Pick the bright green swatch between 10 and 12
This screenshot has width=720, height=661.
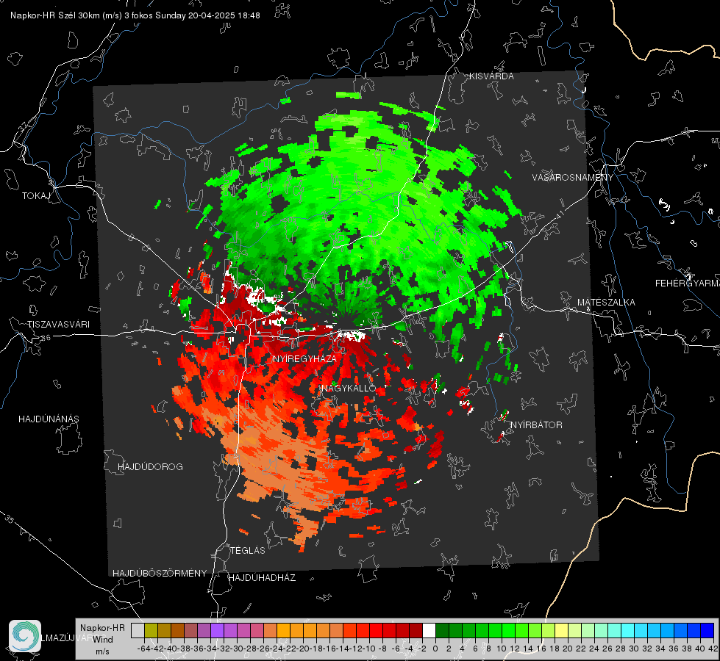(x=509, y=630)
